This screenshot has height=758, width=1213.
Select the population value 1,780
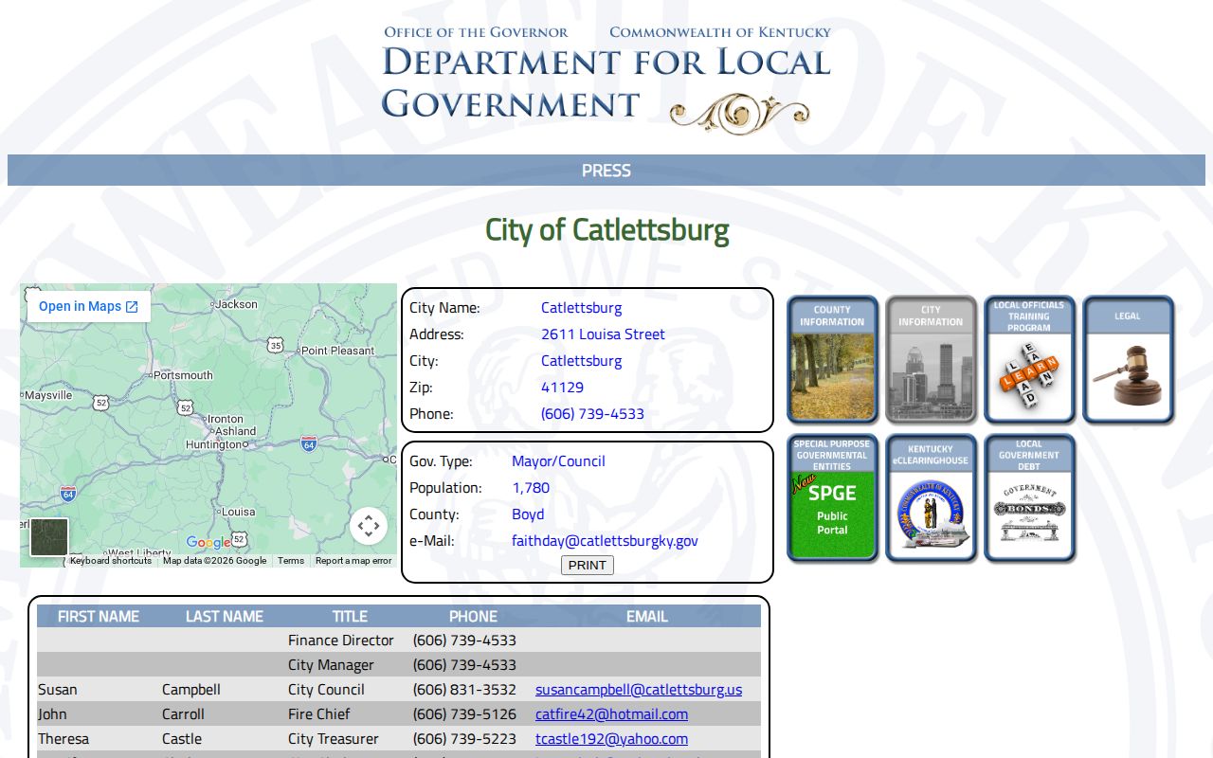coord(531,488)
